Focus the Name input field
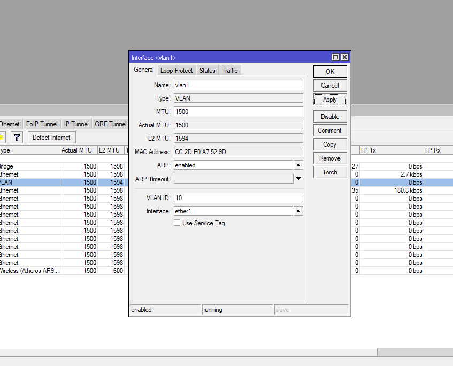This screenshot has height=366, width=453. 239,85
